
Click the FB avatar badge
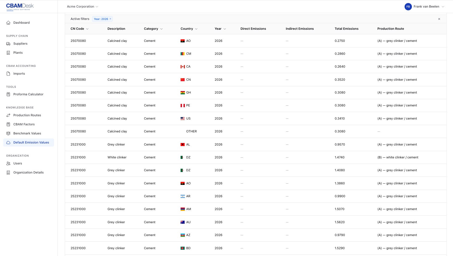408,7
